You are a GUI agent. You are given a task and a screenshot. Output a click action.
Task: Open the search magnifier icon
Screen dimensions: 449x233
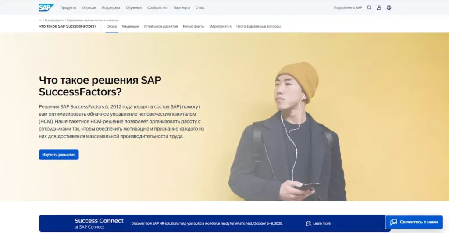[x=369, y=7]
